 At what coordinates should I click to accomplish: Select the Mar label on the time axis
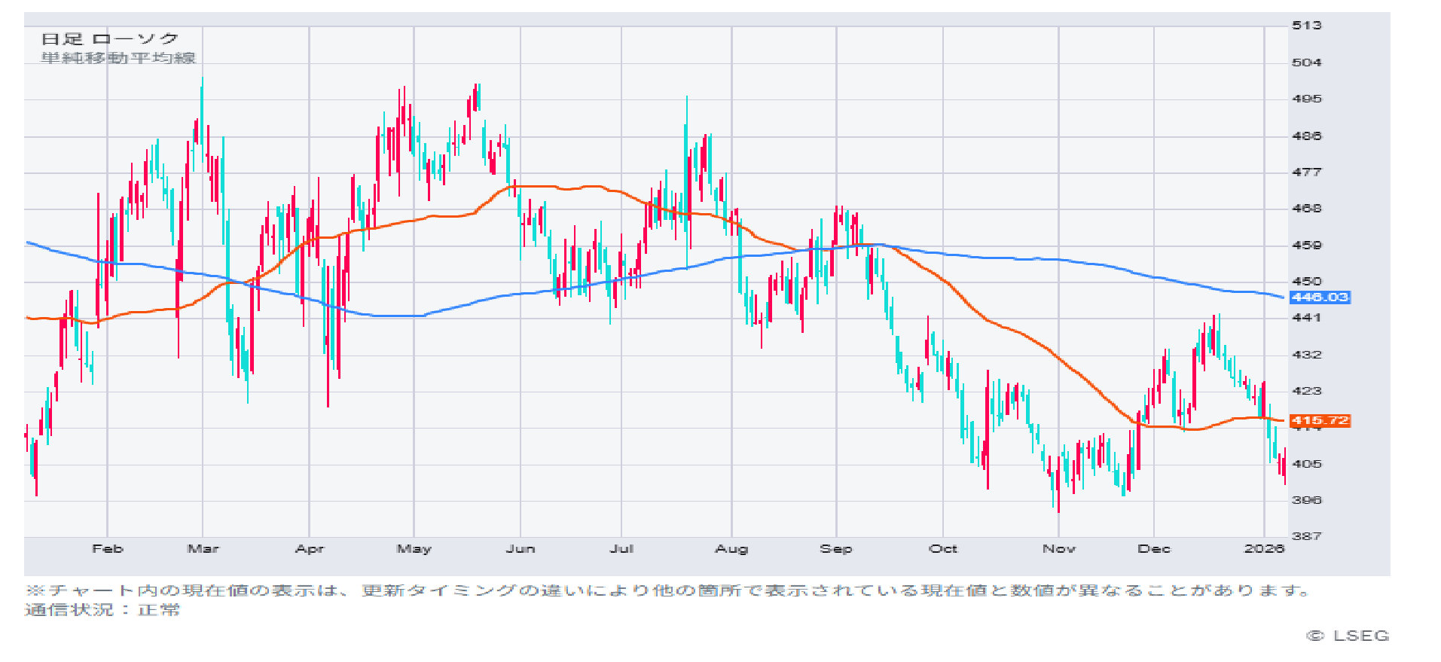tap(203, 549)
